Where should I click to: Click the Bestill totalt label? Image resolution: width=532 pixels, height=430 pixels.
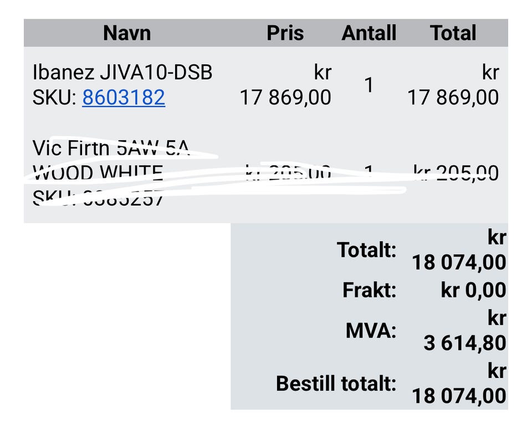click(336, 383)
